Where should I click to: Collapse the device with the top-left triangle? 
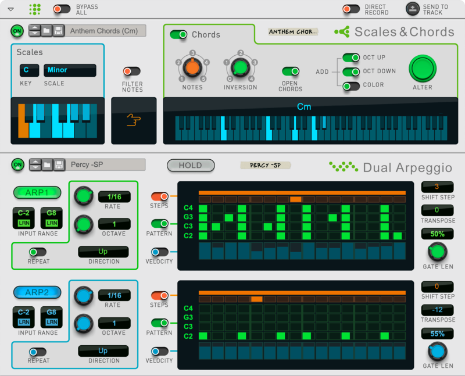(11, 9)
